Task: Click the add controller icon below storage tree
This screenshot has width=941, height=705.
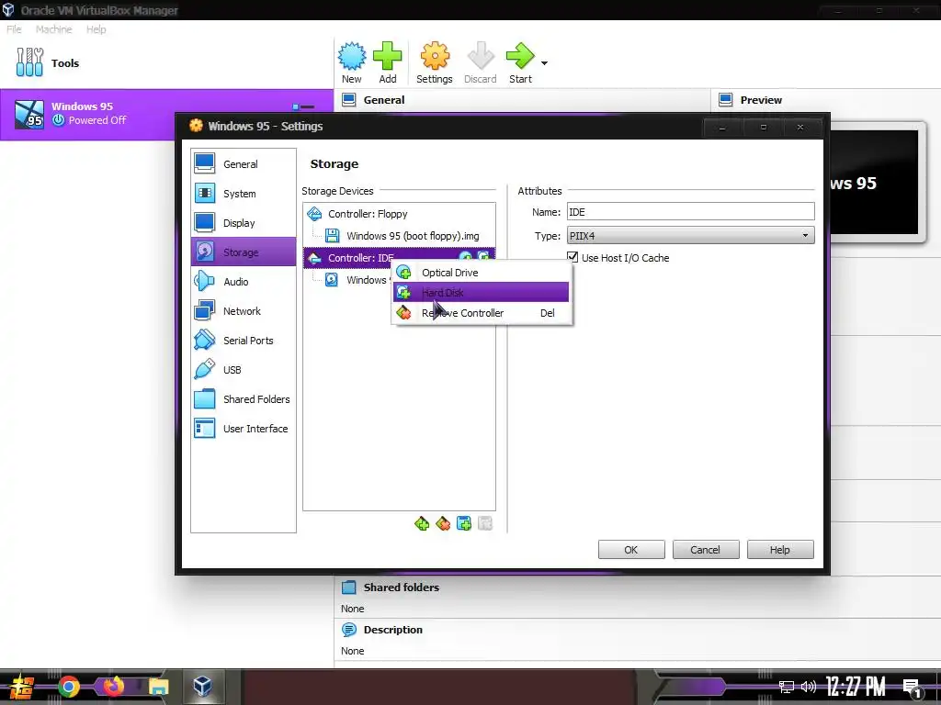Action: point(422,524)
